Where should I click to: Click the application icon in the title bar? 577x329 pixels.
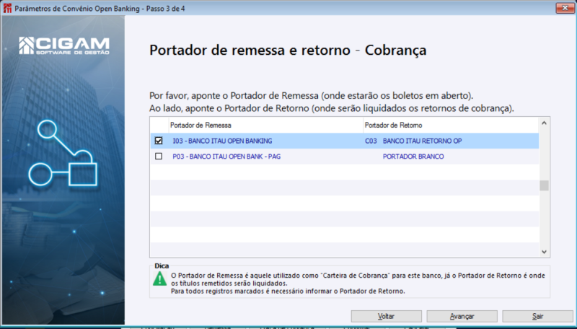[x=7, y=8]
